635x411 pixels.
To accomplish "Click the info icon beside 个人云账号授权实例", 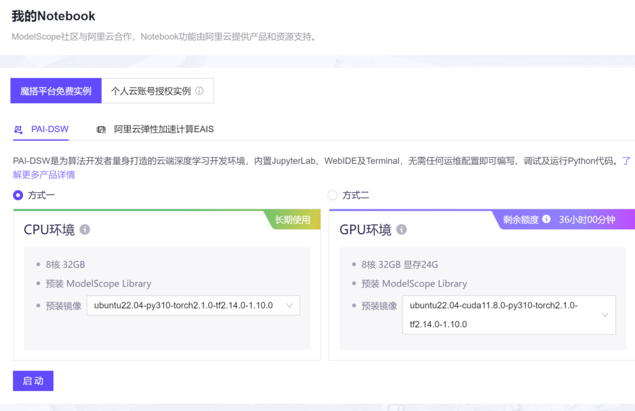I will pos(199,91).
